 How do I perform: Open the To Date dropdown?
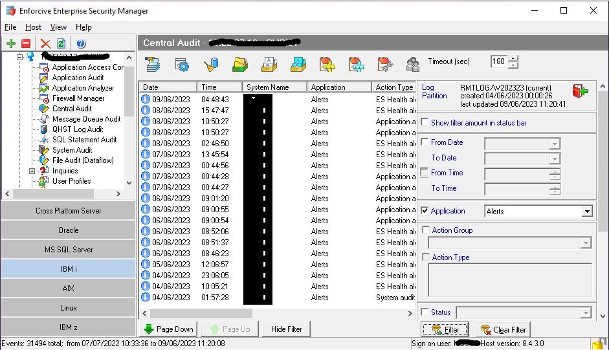point(555,159)
